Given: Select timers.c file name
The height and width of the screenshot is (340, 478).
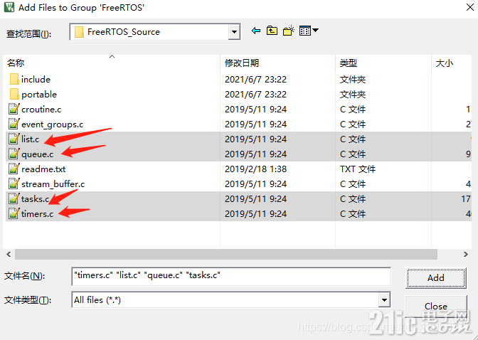Looking at the screenshot, I should point(37,214).
